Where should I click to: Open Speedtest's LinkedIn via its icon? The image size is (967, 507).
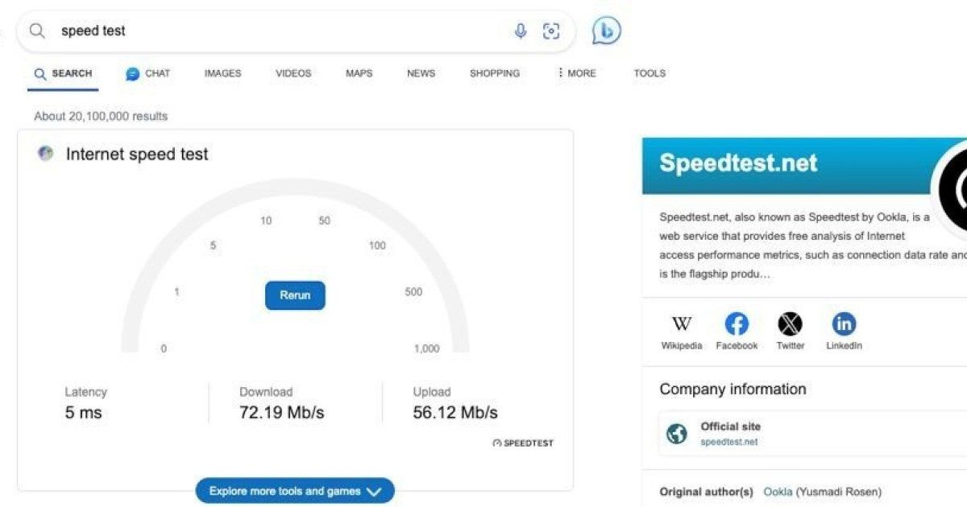(844, 324)
